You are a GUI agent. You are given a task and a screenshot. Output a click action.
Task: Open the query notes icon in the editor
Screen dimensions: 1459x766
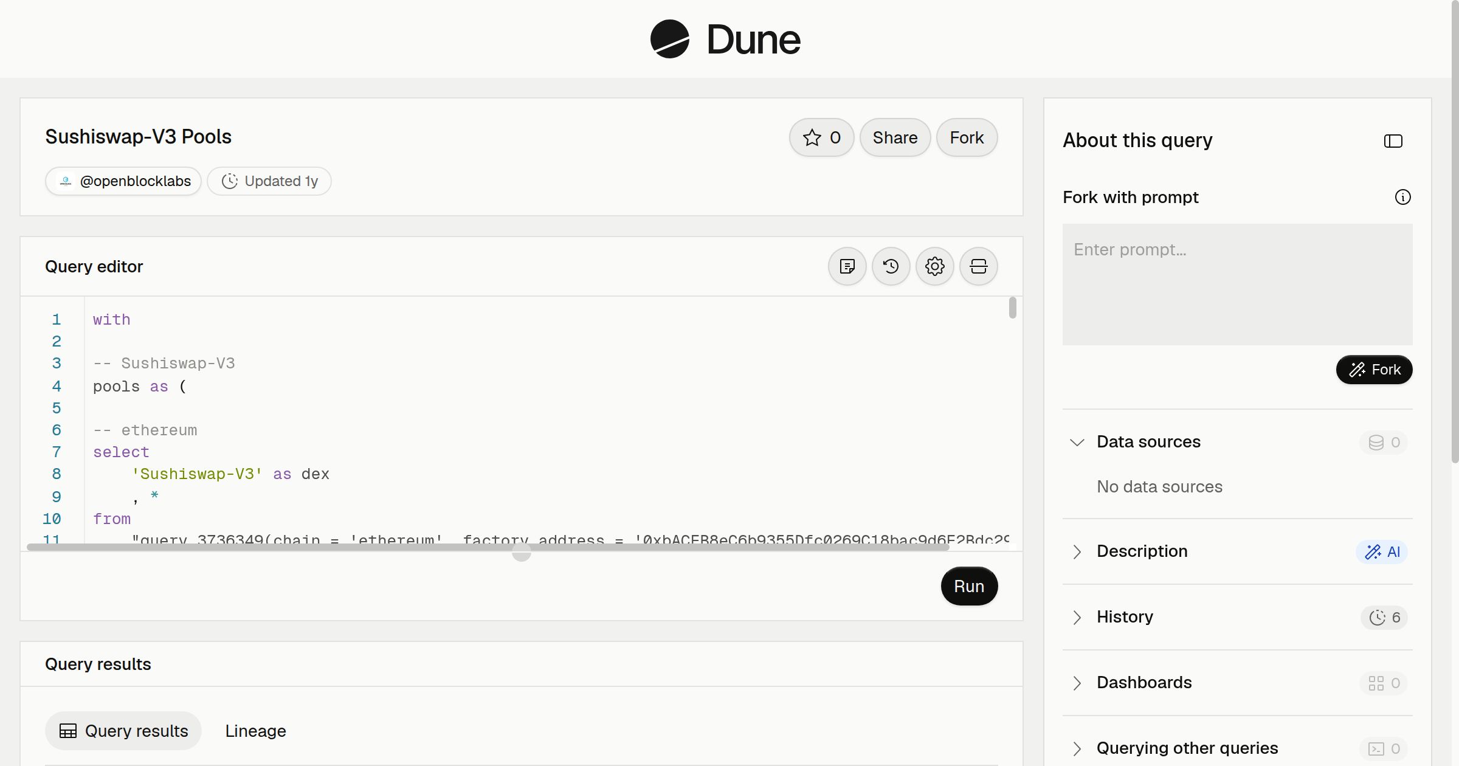847,266
